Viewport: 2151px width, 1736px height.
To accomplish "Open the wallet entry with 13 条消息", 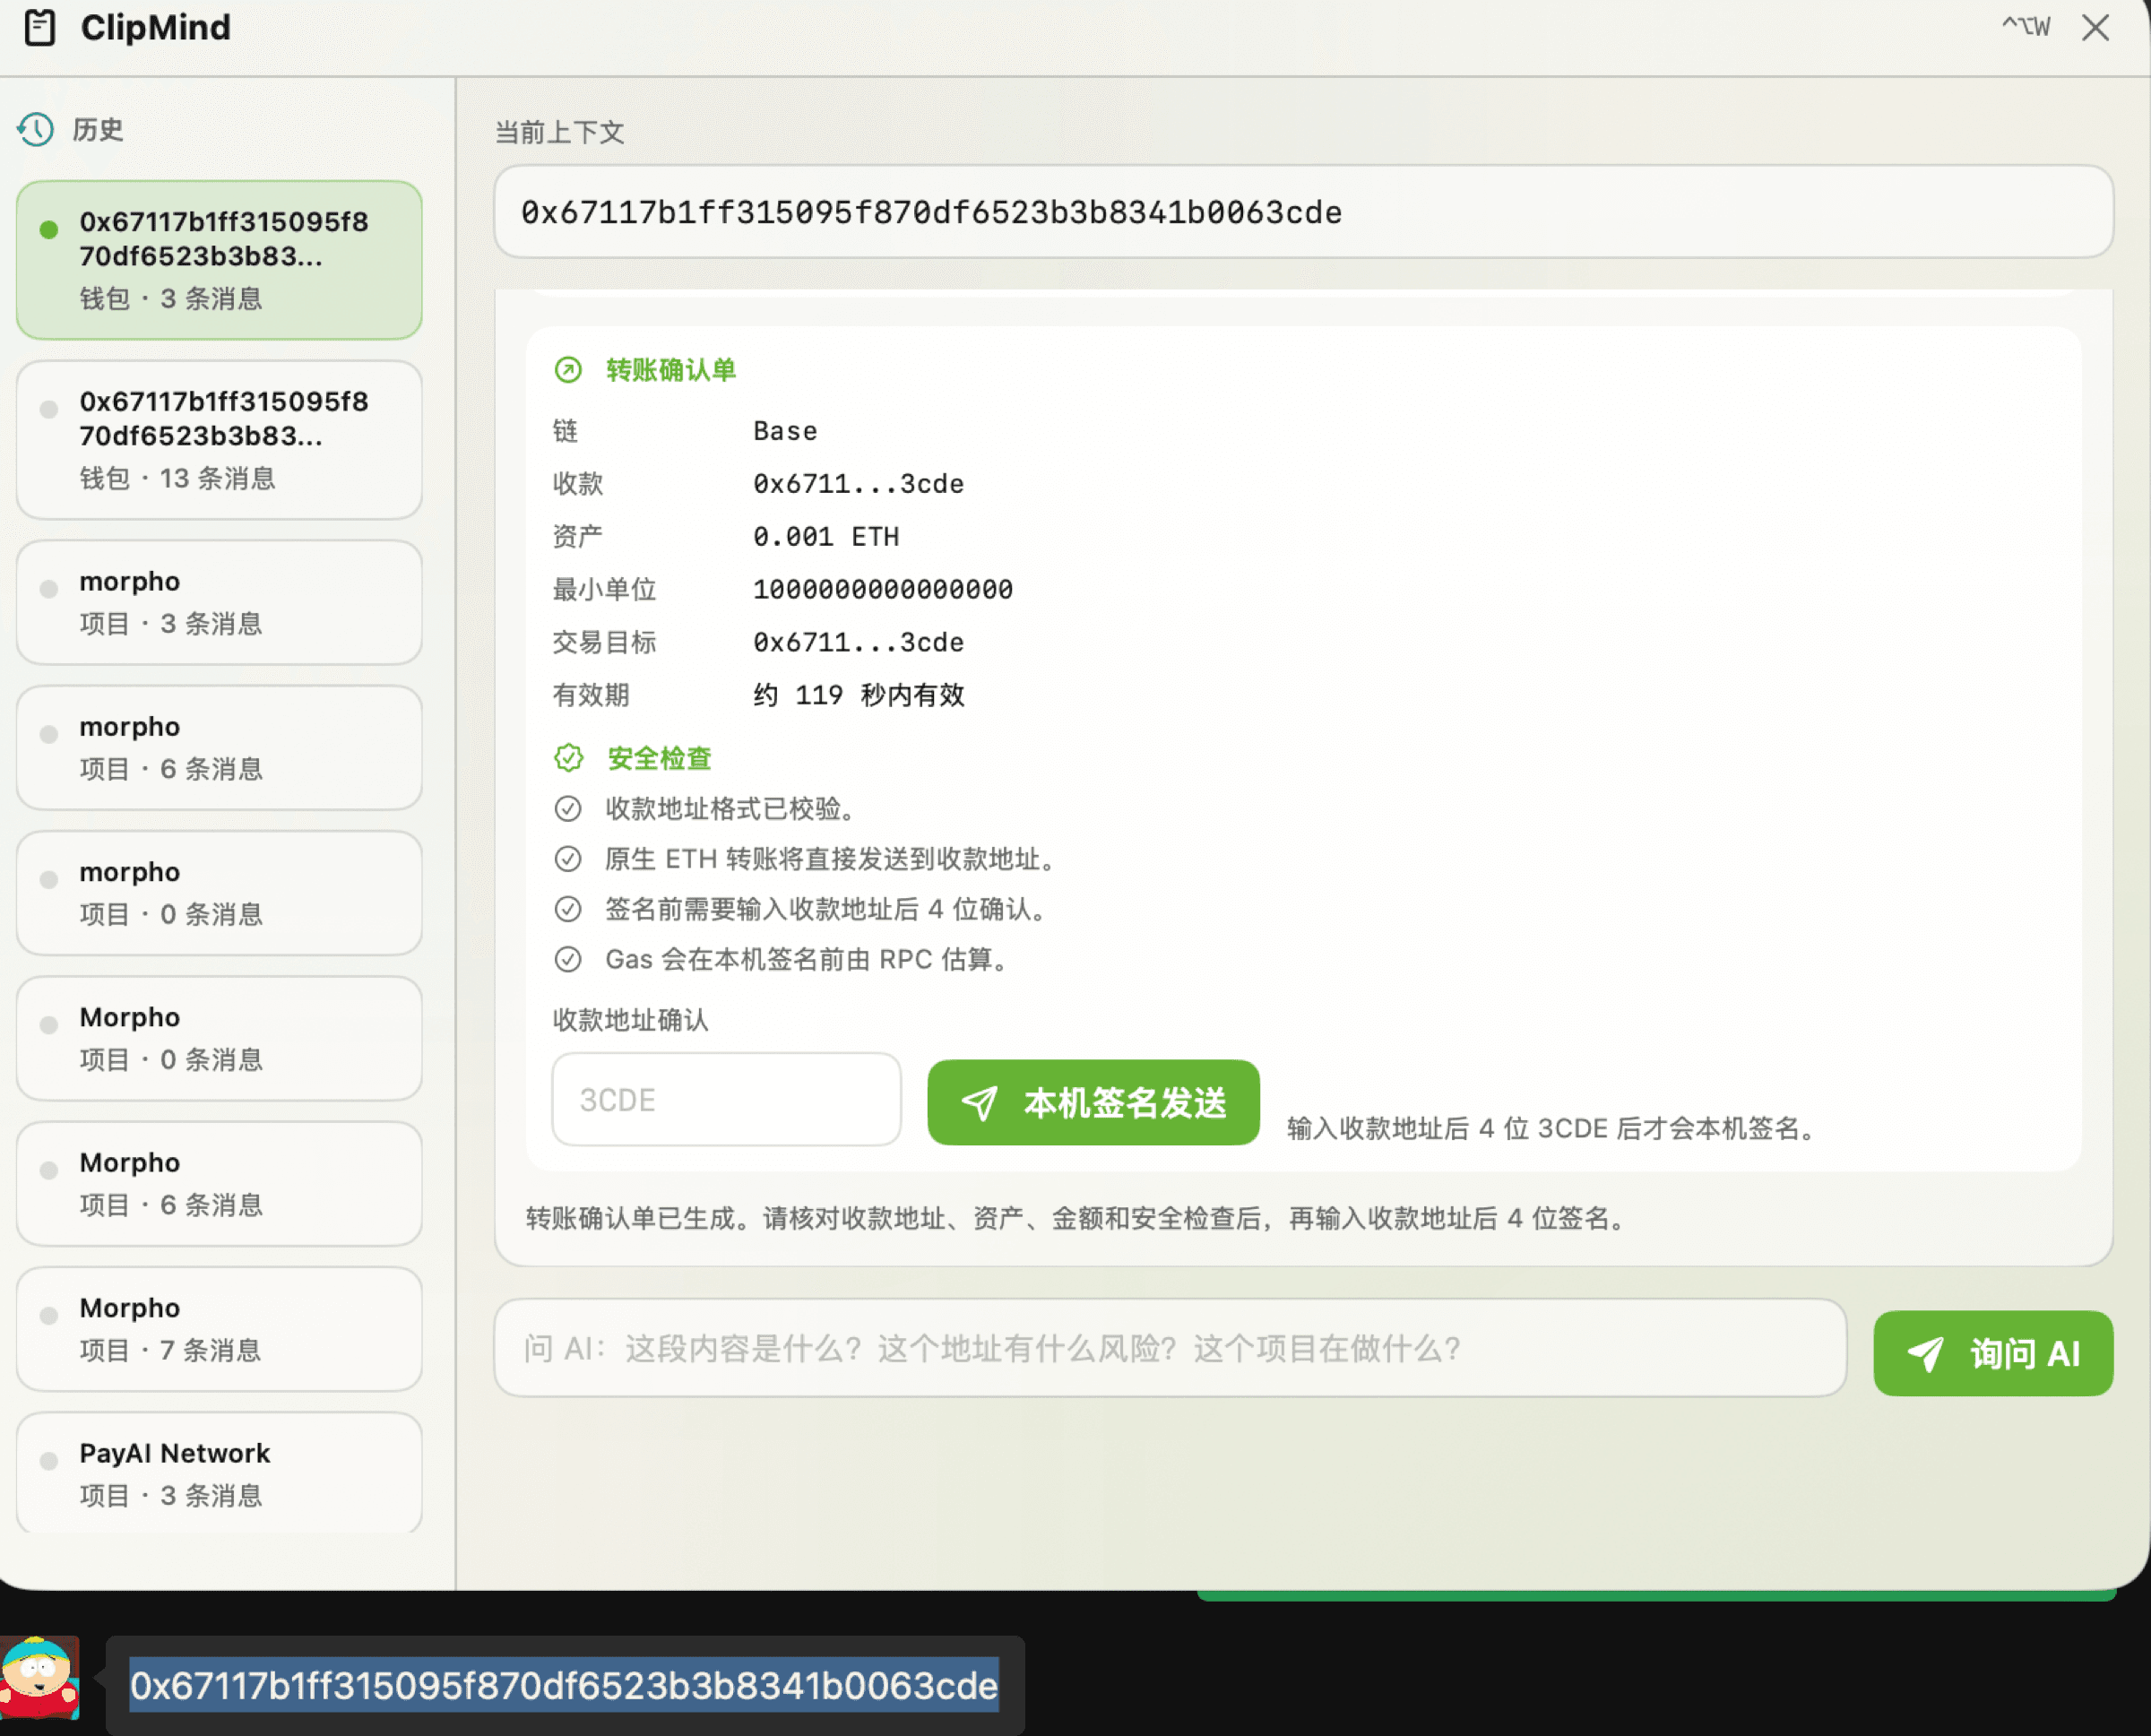I will click(x=219, y=440).
